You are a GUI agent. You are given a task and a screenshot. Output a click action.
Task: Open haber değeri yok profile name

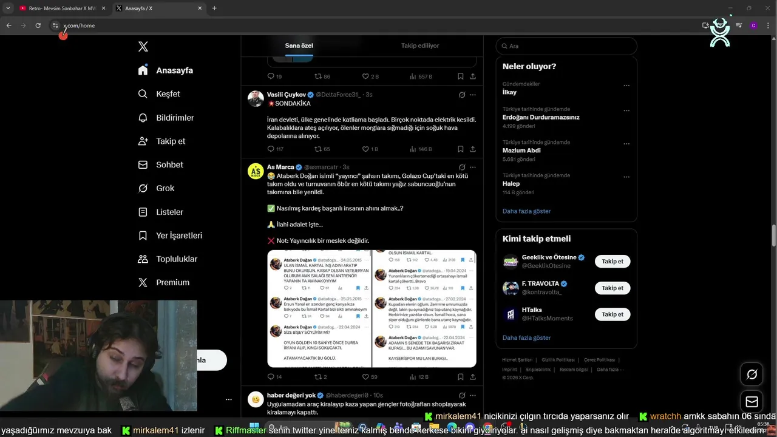coord(291,395)
